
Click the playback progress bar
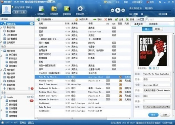coord(150,11)
